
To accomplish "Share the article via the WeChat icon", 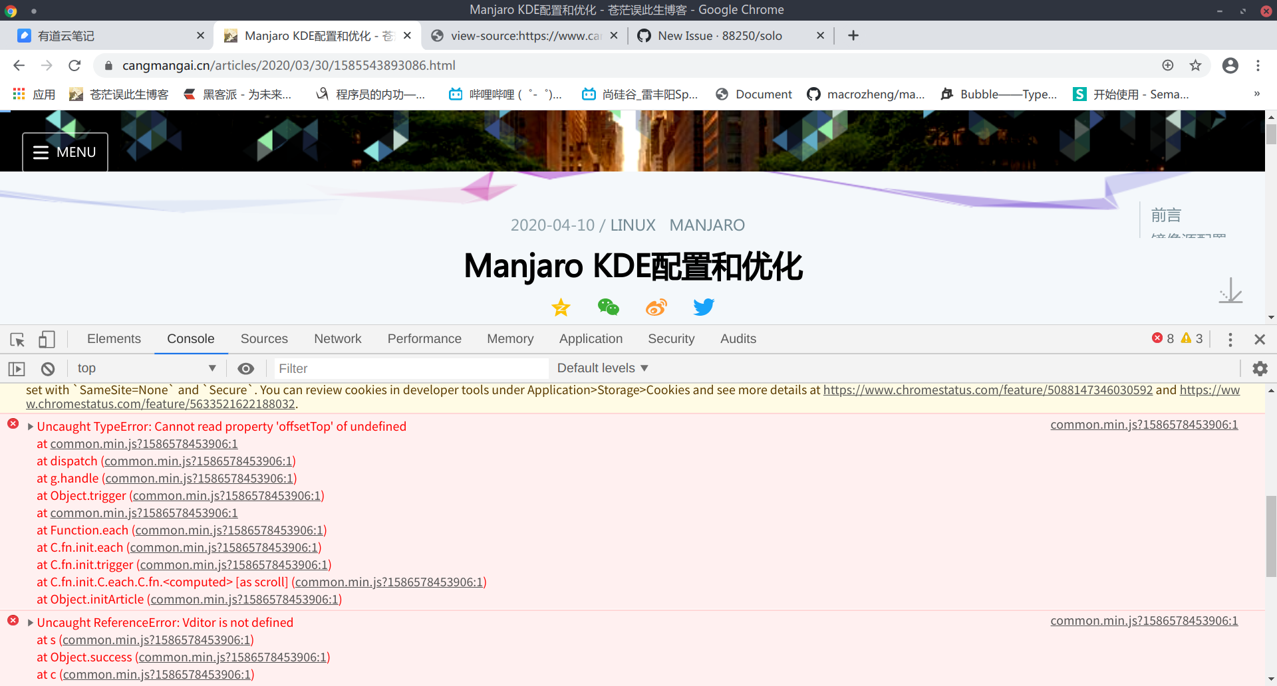I will pyautogui.click(x=608, y=307).
